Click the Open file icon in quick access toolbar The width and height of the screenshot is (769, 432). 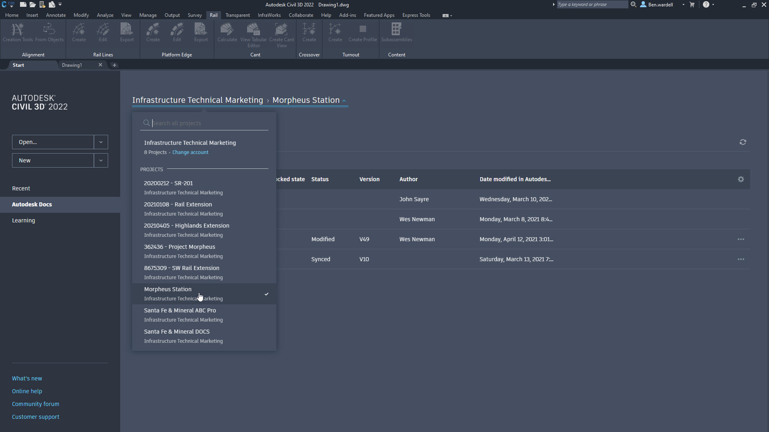tap(32, 4)
